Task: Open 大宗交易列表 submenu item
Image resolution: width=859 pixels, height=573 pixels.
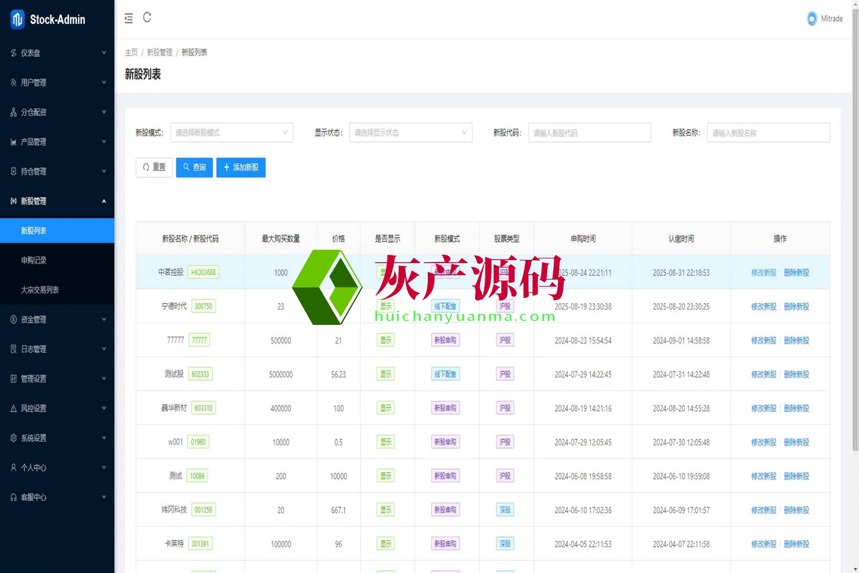Action: (40, 290)
